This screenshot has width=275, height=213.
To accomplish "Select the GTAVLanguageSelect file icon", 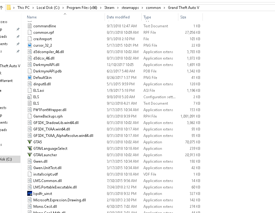I will pyautogui.click(x=30, y=149).
